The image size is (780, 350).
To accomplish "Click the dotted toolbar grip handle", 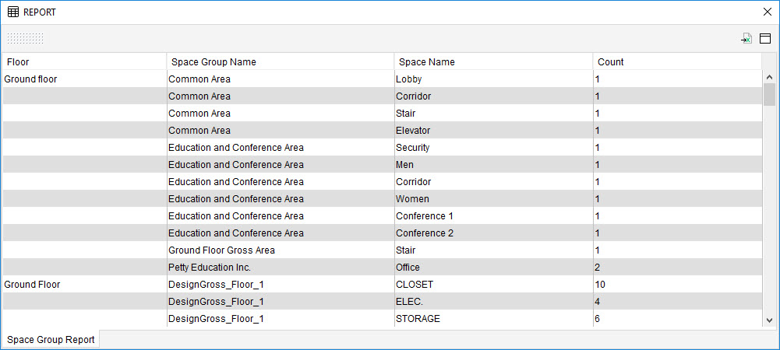I will pos(25,39).
